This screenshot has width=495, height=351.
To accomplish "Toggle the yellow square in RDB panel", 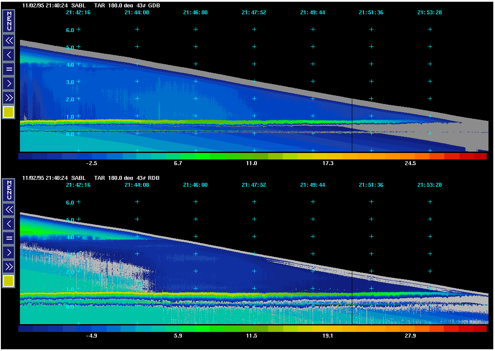I will click(9, 281).
